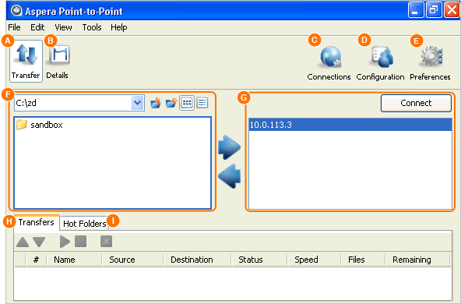
Task: Open the Preferences gear icon
Action: [430, 64]
